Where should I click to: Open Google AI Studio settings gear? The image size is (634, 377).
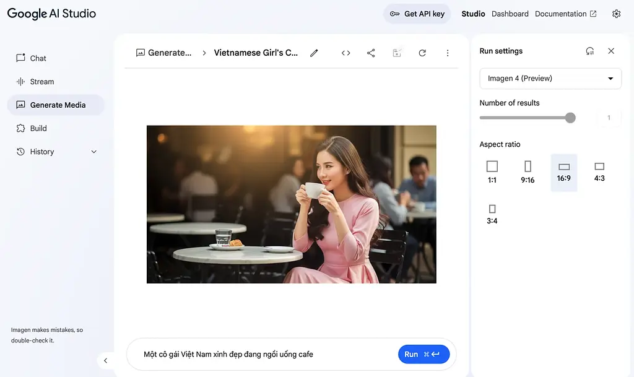click(x=616, y=13)
